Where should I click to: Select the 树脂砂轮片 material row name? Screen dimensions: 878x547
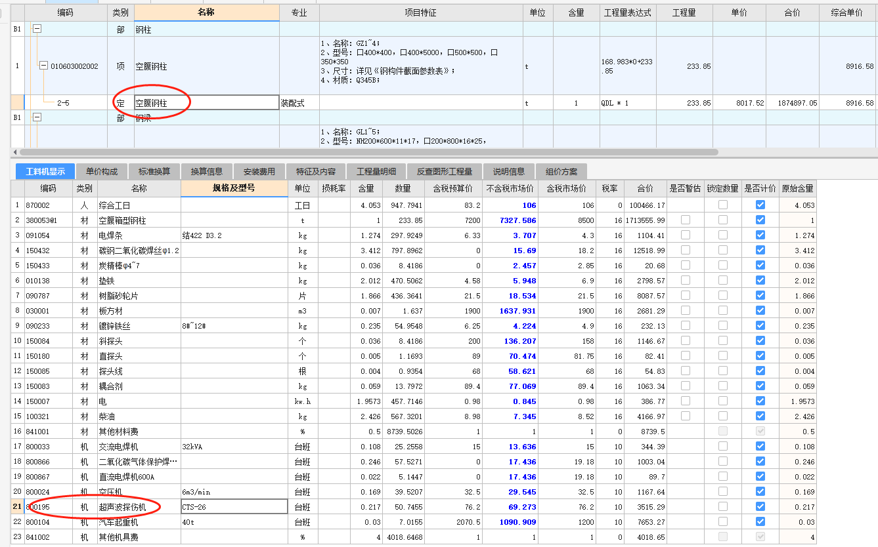pyautogui.click(x=139, y=295)
